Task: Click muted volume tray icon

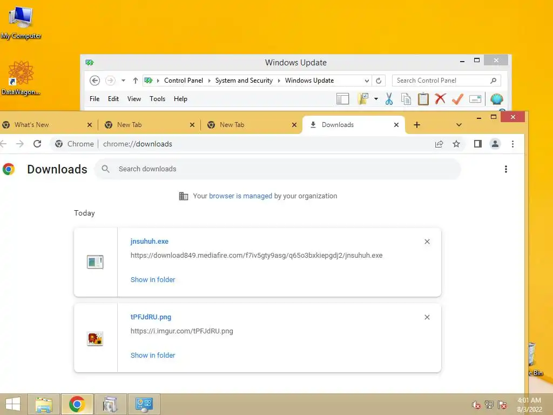Action: 476,405
